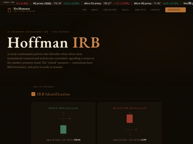Click the +0.07 (+0.10%) change value
The image size is (193, 144).
(170, 3)
